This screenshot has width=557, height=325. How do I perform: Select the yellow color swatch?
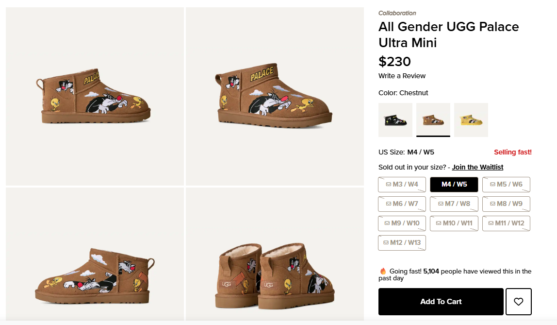pos(471,120)
